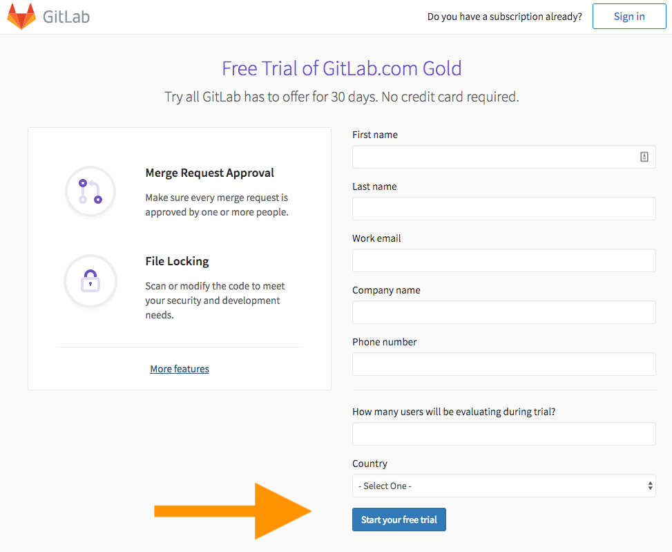Viewport: 672px width, 552px height.
Task: Open the Country selection dropdown
Action: click(503, 486)
